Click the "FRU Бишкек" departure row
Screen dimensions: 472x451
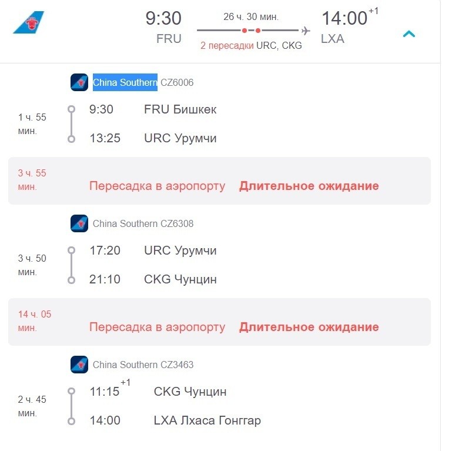coord(180,109)
